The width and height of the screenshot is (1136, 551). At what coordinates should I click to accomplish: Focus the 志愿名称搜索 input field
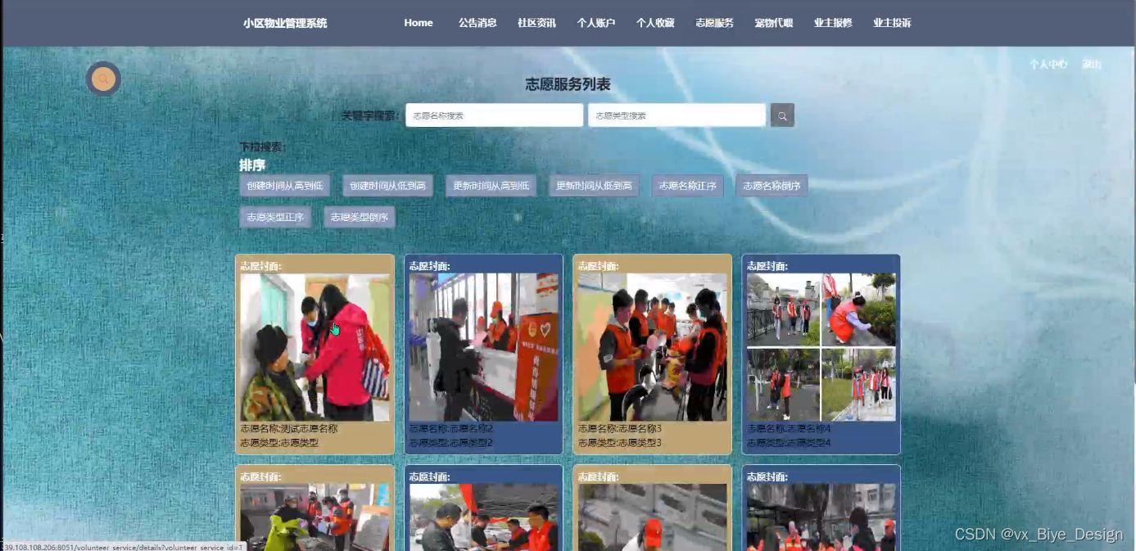click(494, 115)
